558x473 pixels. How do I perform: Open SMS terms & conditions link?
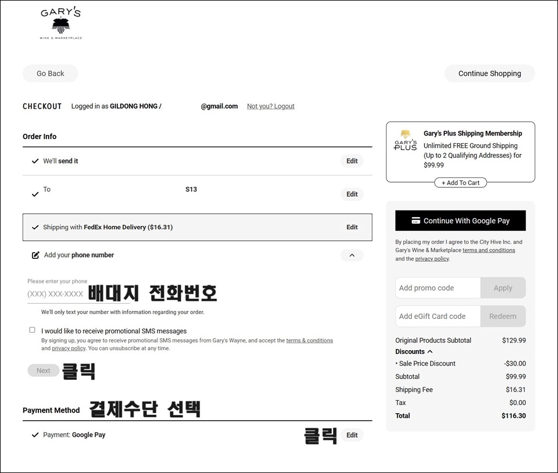(x=310, y=340)
